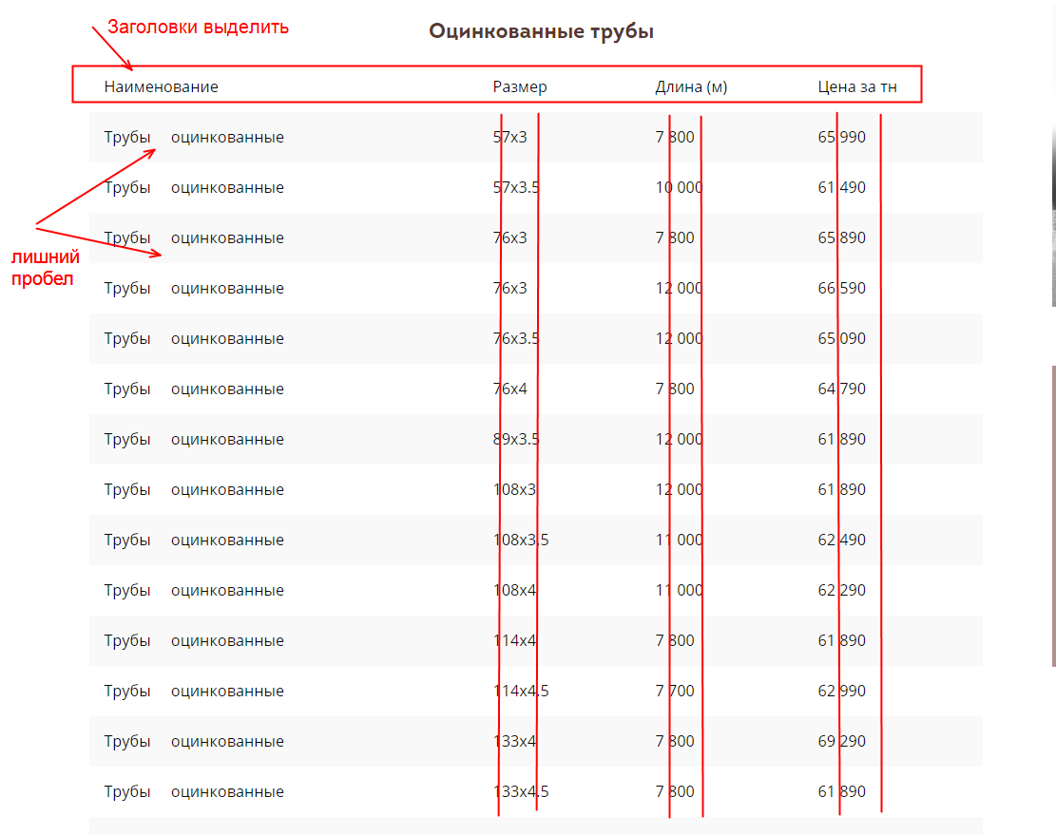Screen dimensions: 1056x835
Task: Click length '12 000' in the 76x3.5 row
Action: 679,339
